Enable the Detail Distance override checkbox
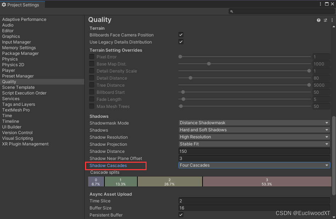 pyautogui.click(x=92, y=78)
